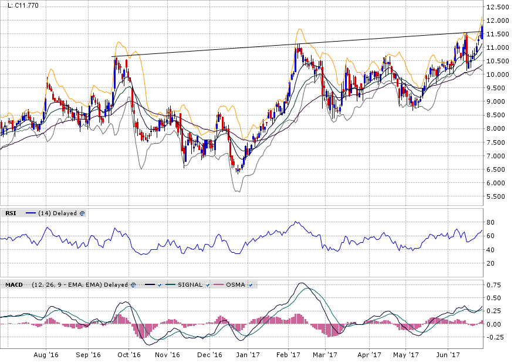Select the MACD panel label
The height and width of the screenshot is (363, 514).
pyautogui.click(x=13, y=285)
